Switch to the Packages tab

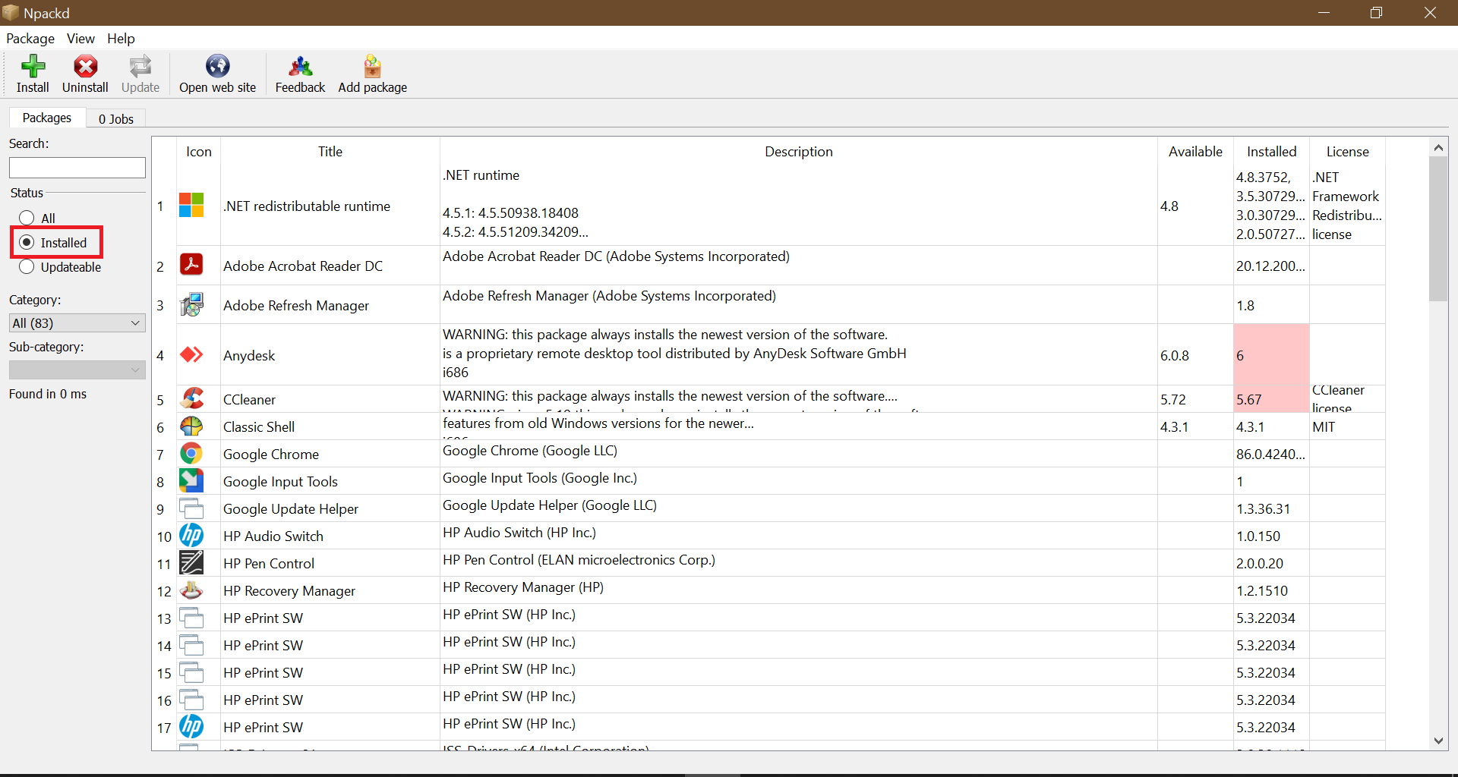[x=46, y=118]
